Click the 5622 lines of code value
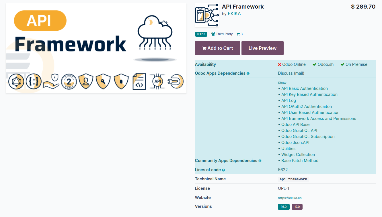 coord(283,170)
